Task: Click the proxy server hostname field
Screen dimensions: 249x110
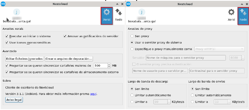Action: 186,58
